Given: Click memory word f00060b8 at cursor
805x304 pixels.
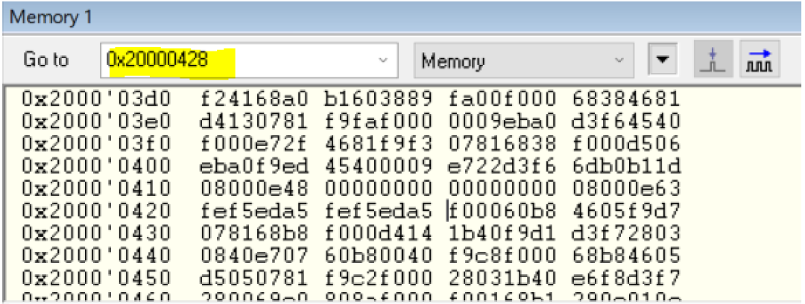Looking at the screenshot, I should tap(502, 211).
